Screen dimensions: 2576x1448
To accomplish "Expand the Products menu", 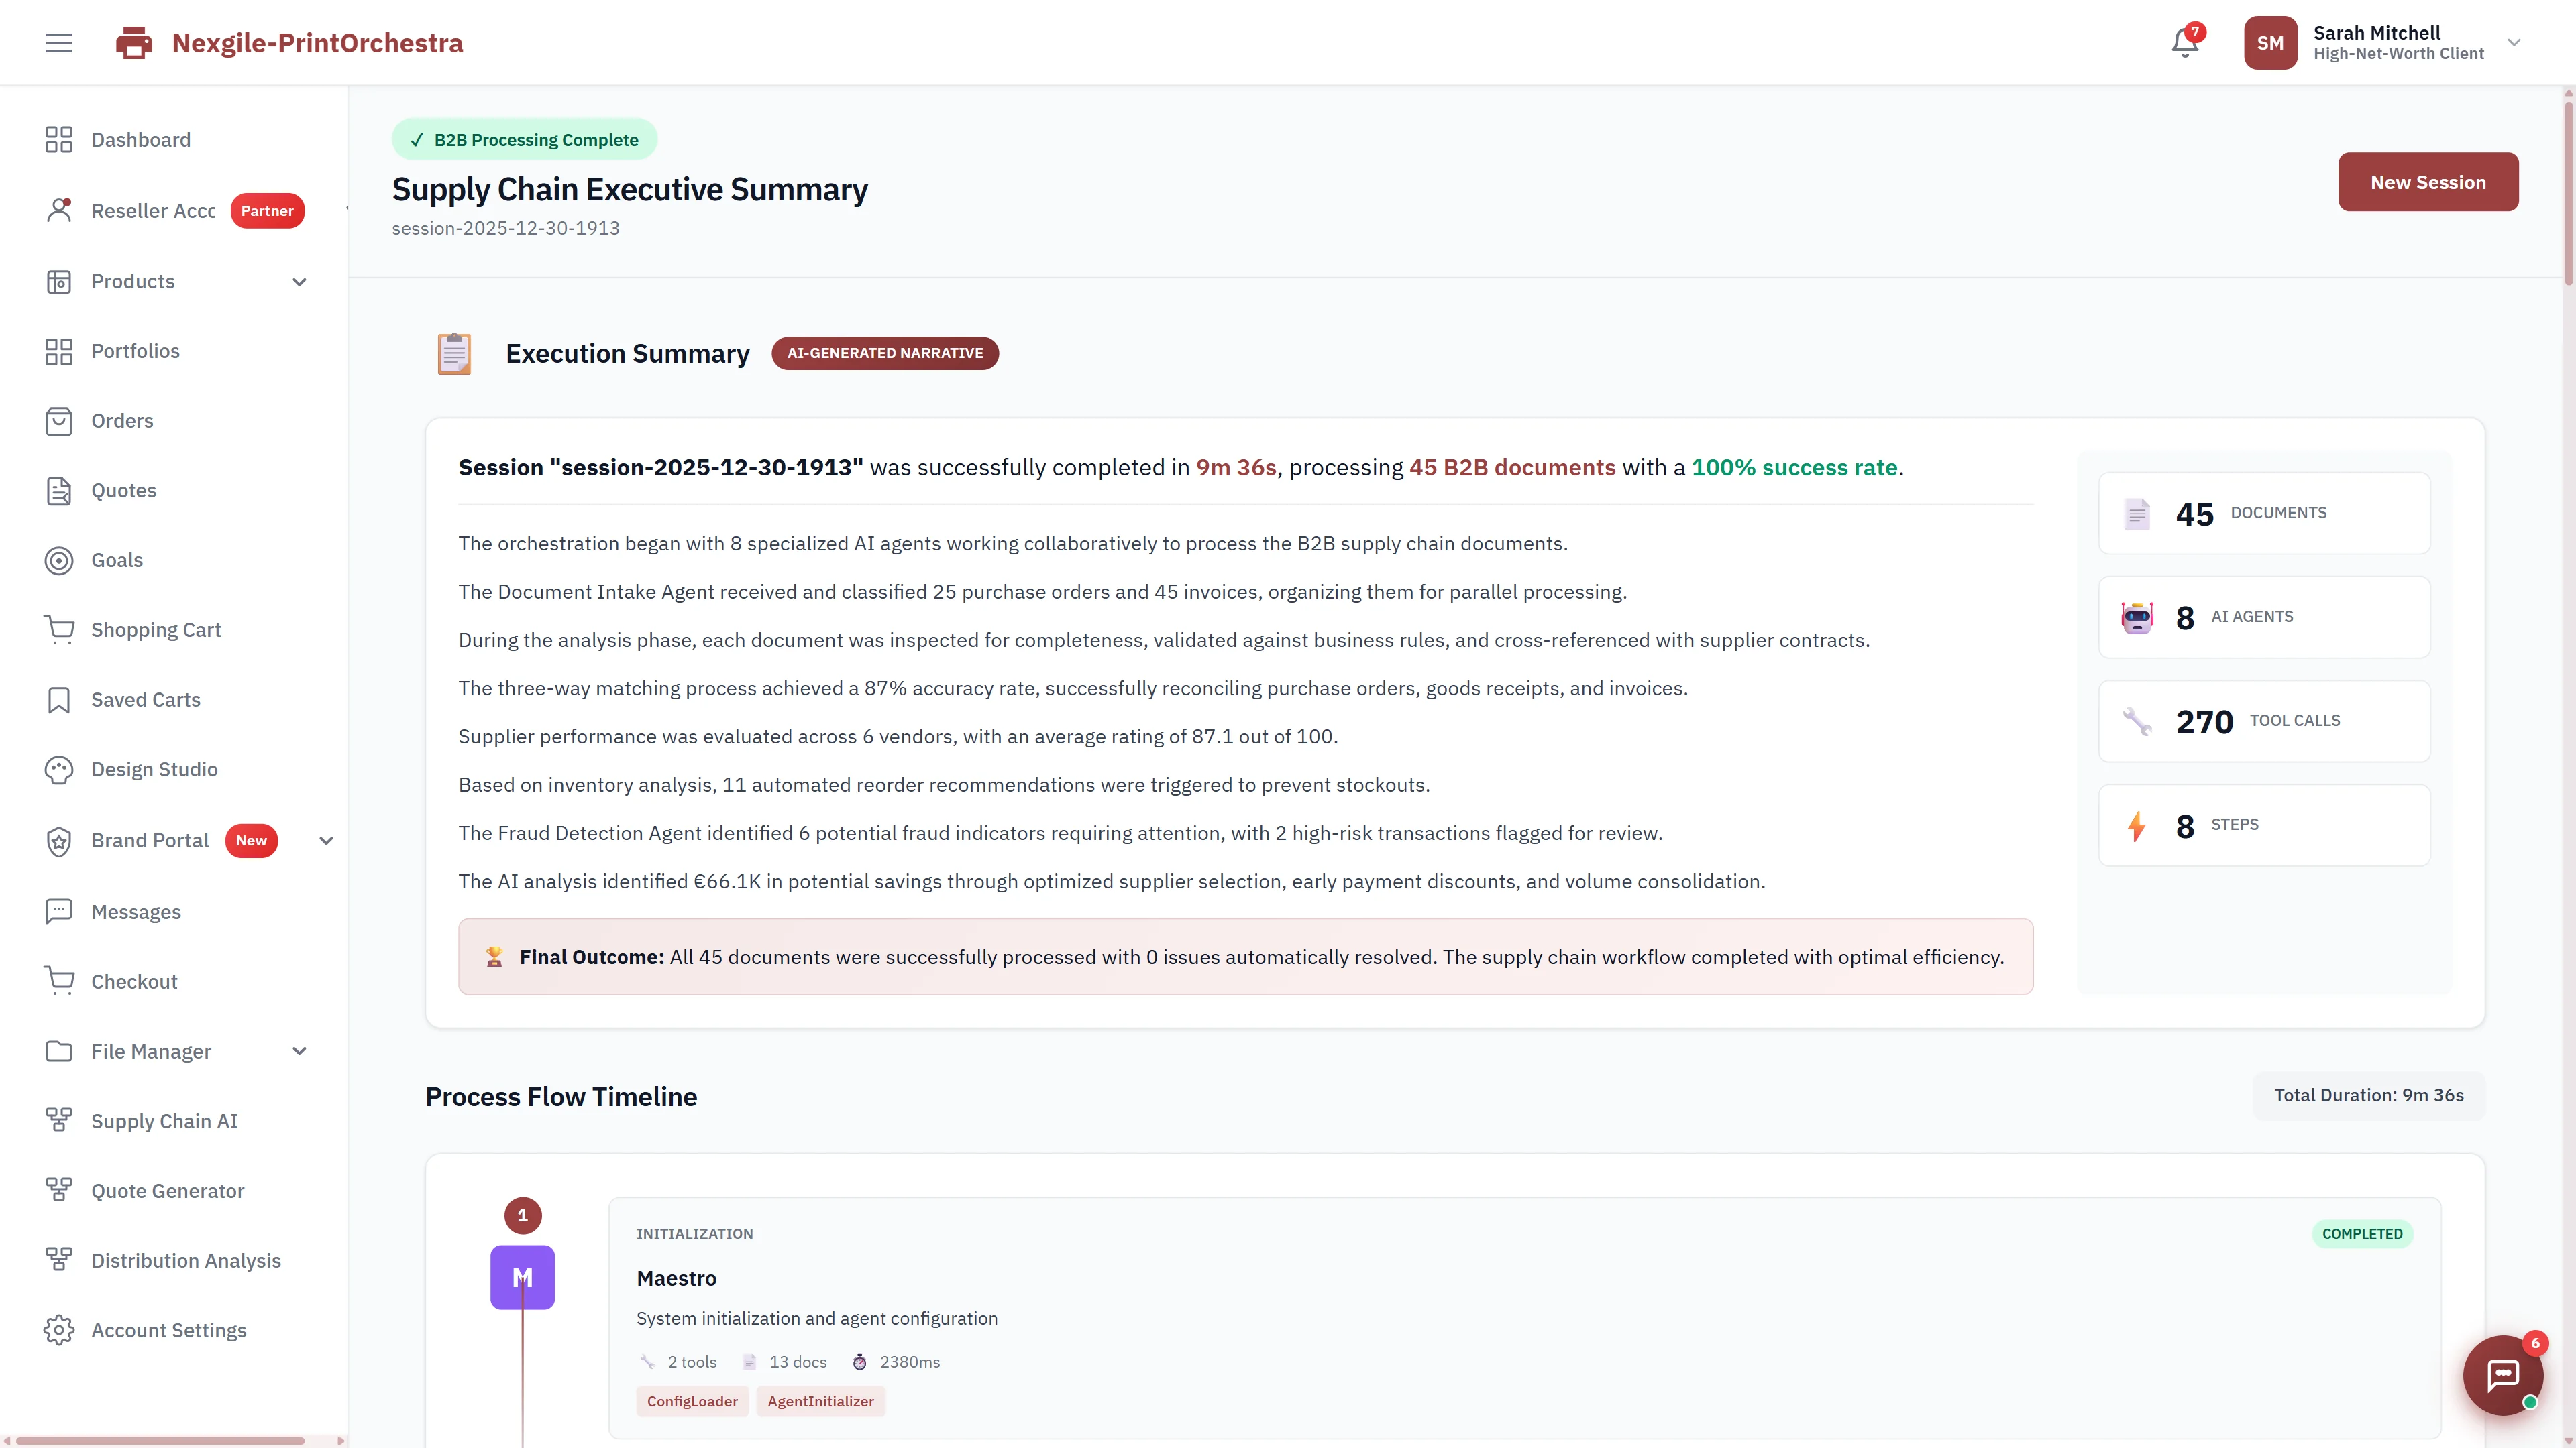I will pyautogui.click(x=298, y=281).
